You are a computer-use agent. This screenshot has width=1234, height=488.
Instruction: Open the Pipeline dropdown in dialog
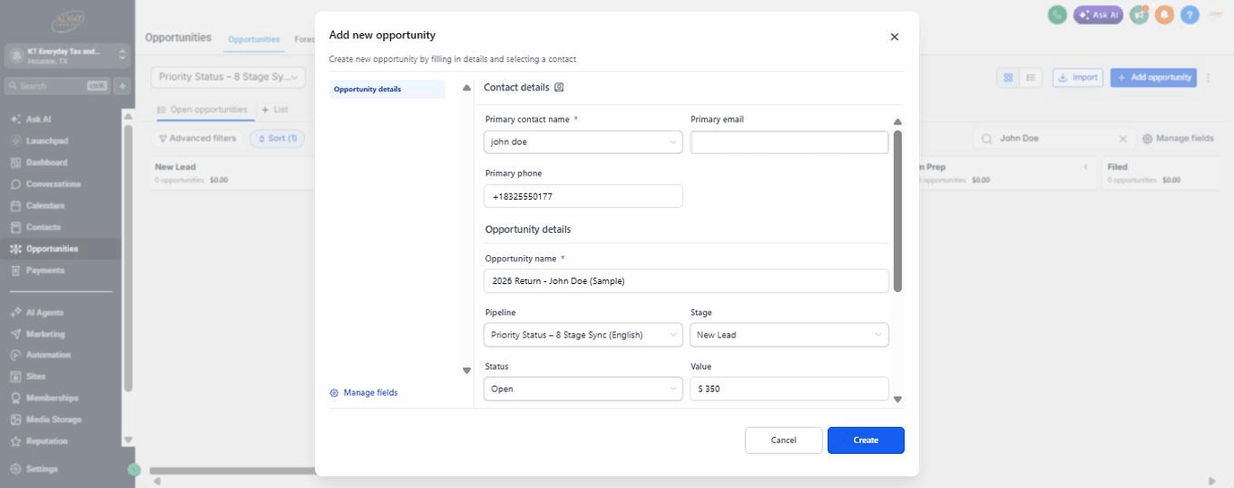(x=583, y=335)
